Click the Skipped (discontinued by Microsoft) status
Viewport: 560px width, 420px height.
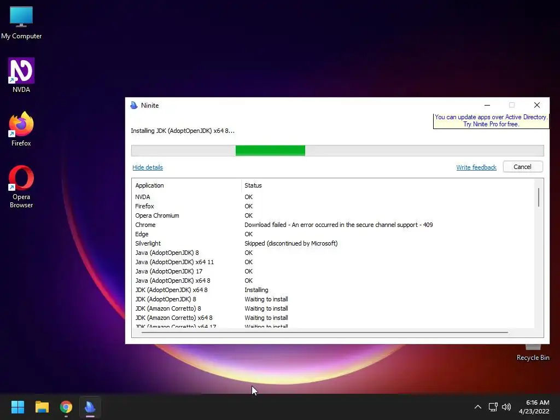pos(291,243)
